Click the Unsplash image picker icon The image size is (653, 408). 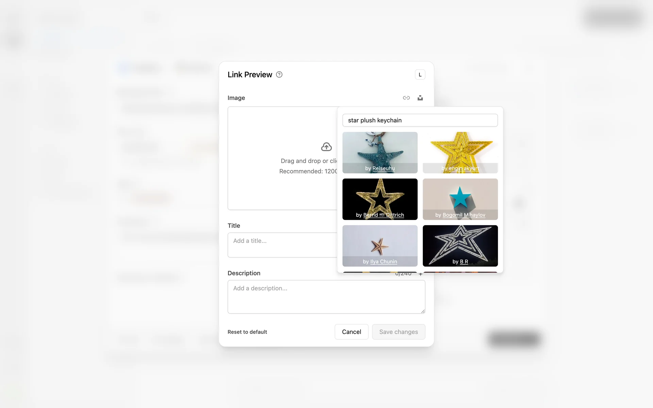coord(420,98)
